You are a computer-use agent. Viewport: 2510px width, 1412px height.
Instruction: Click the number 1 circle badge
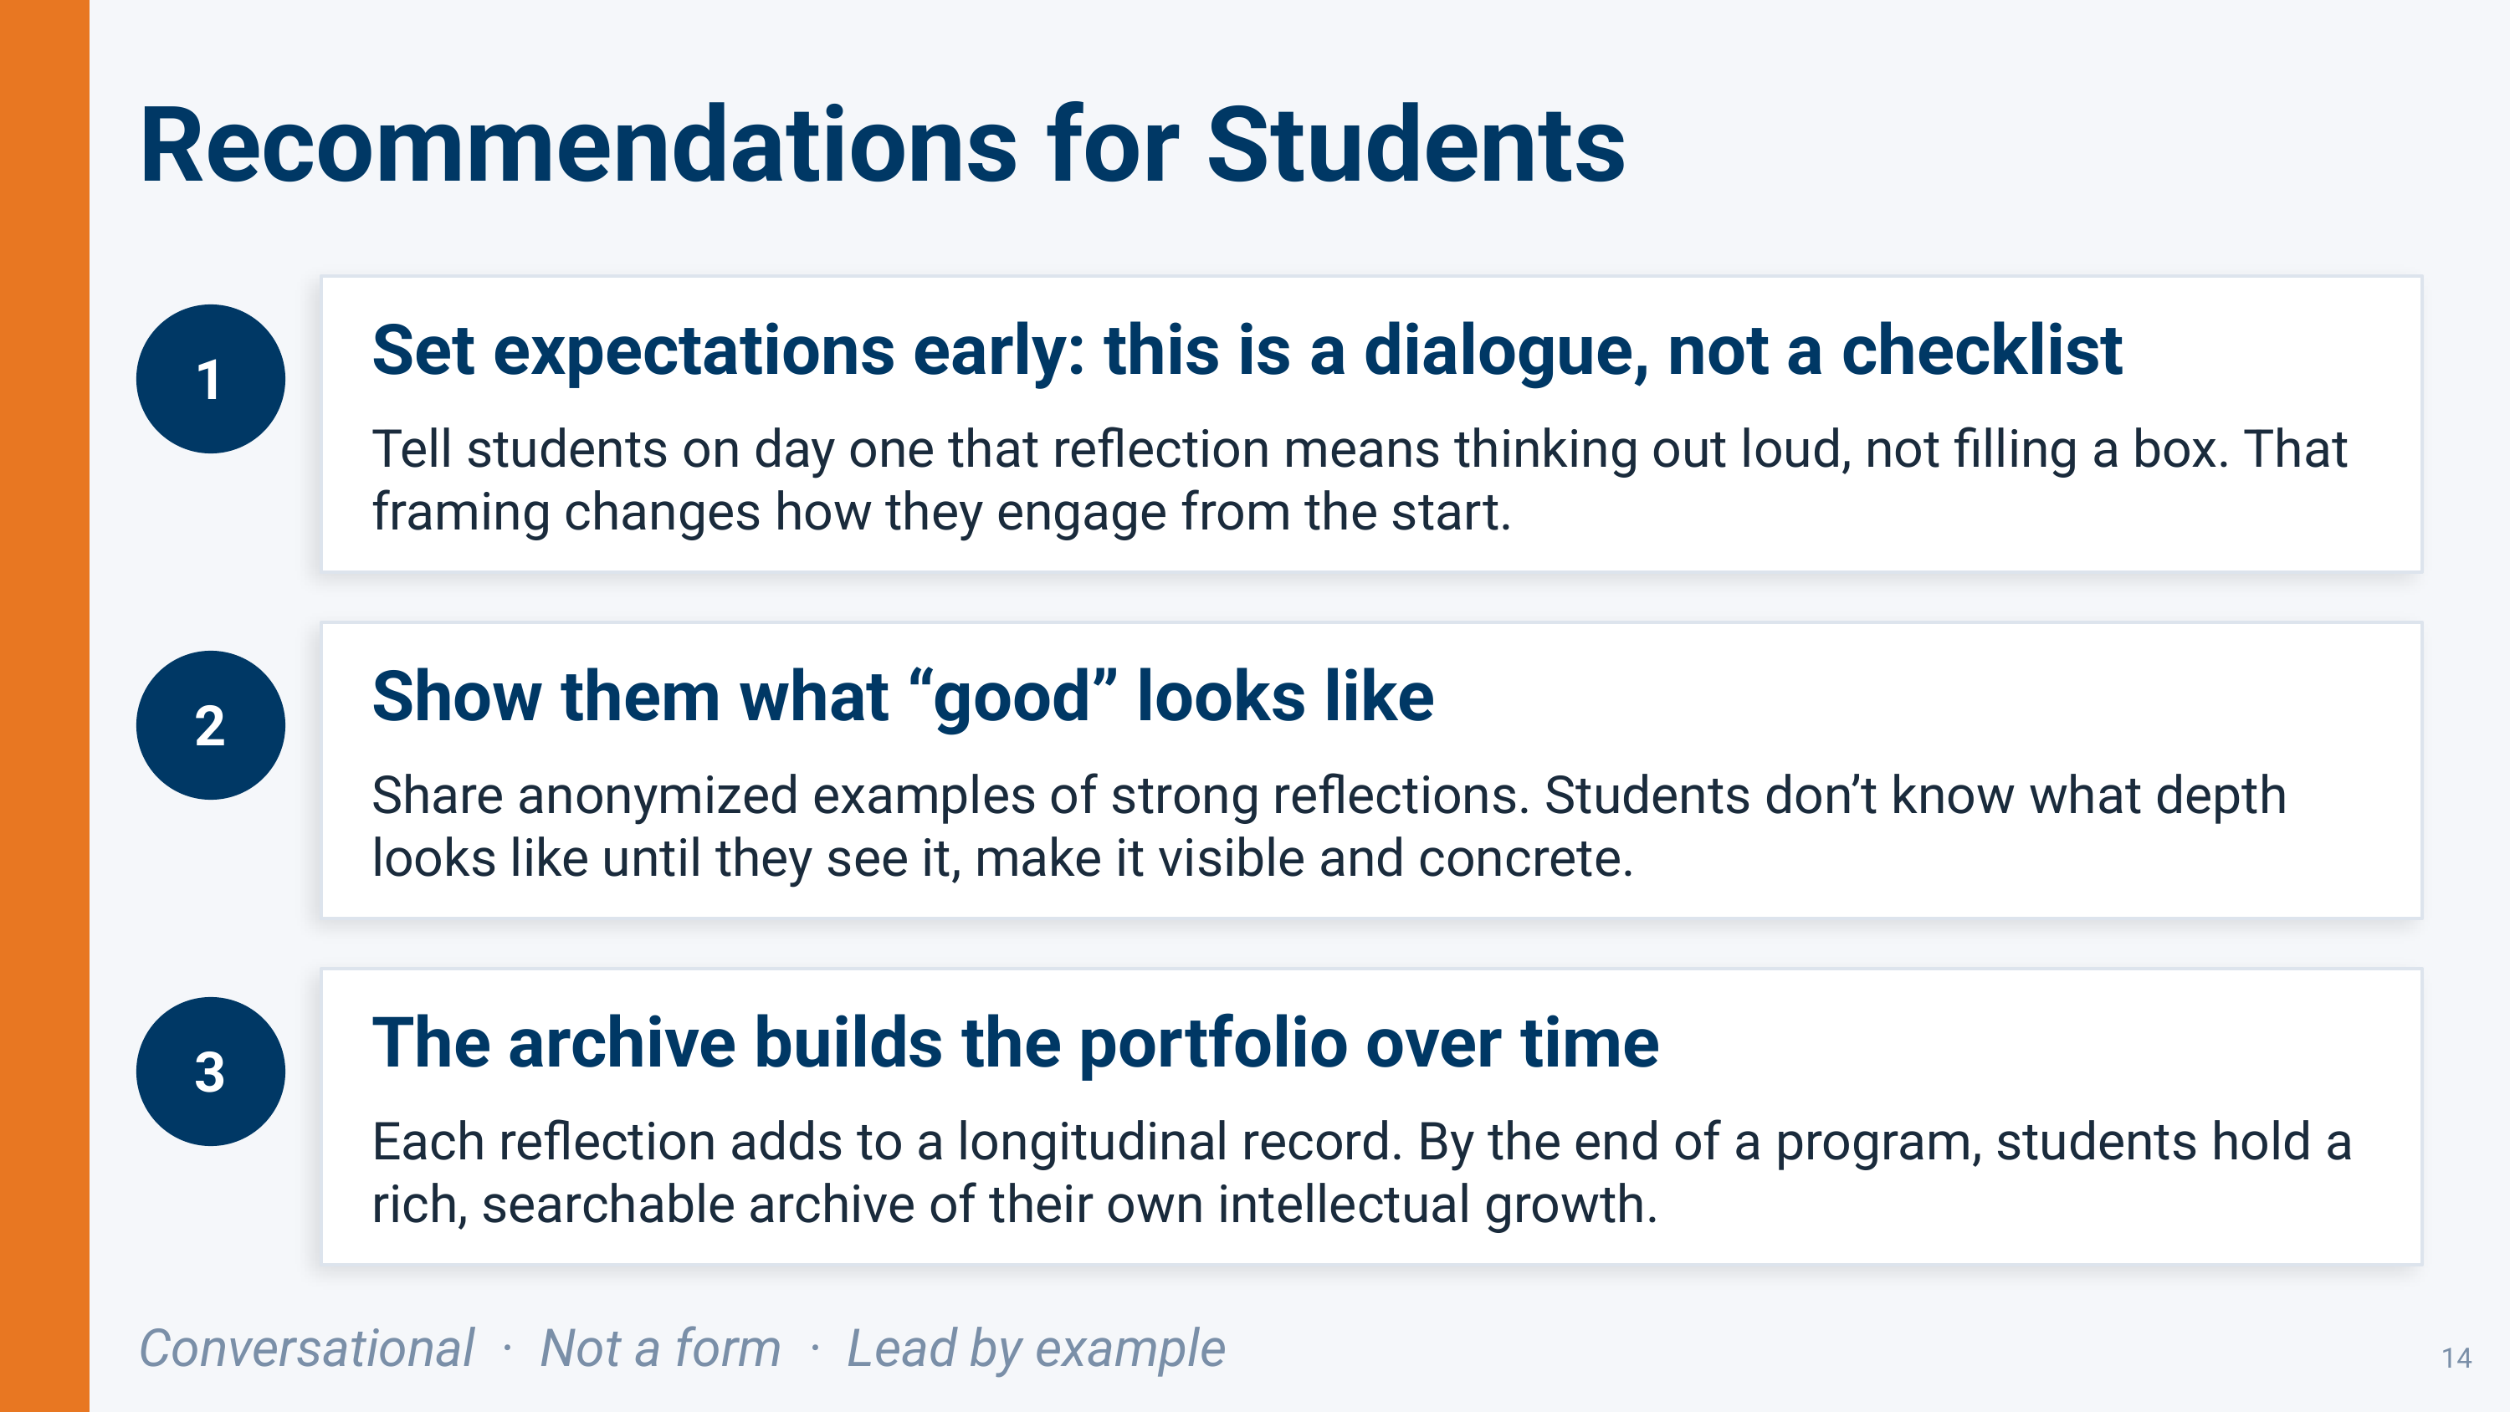point(211,379)
